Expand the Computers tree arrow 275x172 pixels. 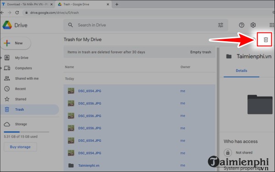coord(1,68)
